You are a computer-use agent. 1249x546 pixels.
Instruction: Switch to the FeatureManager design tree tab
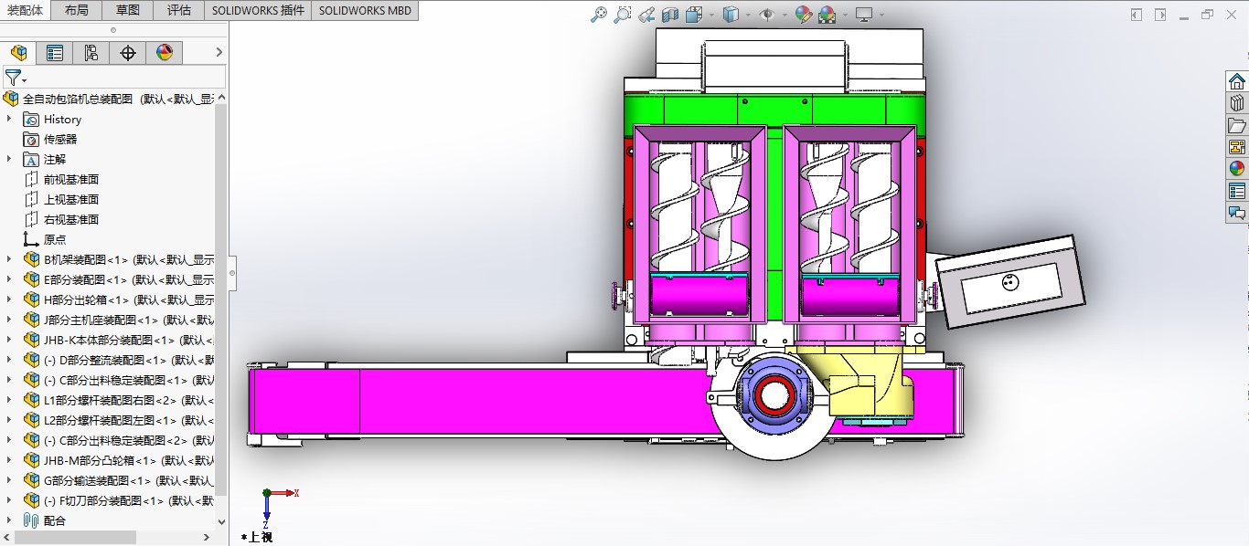[18, 53]
